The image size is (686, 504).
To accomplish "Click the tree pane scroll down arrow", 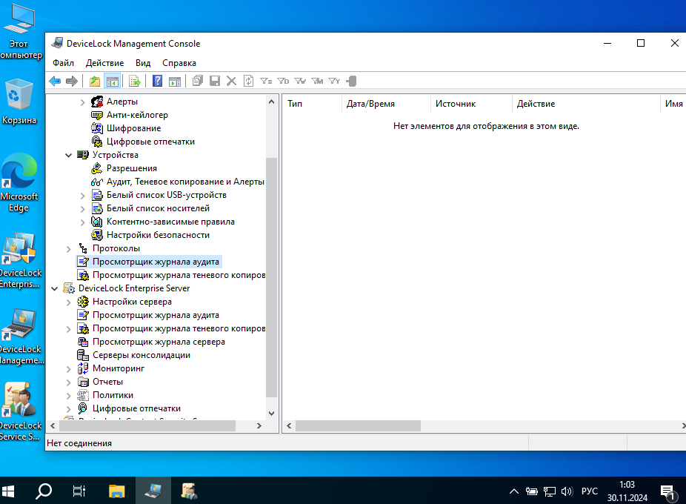I will click(271, 413).
